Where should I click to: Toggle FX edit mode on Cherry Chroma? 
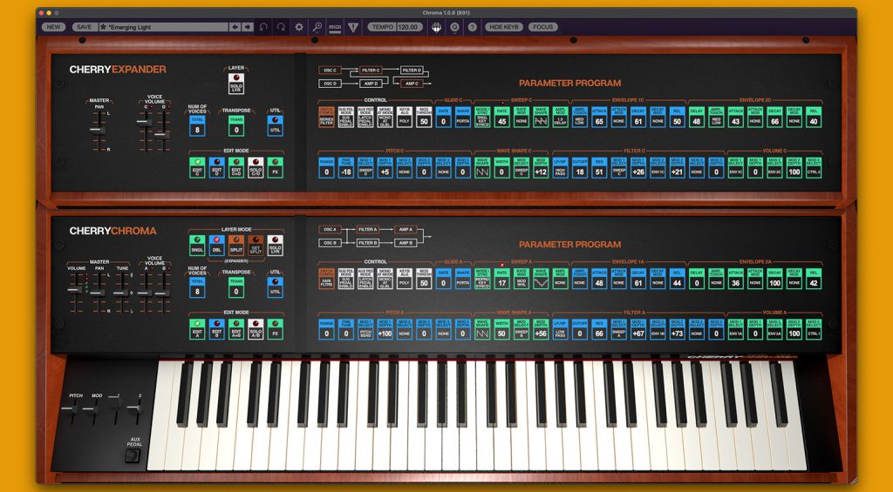(275, 331)
